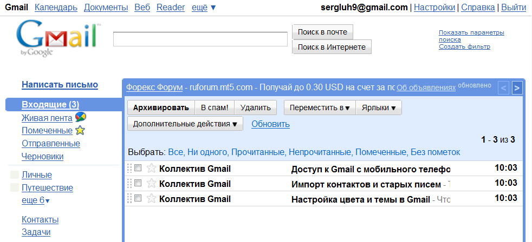Expand the ещё menu in top bar
Viewport: 532px width, 242px height.
pyautogui.click(x=204, y=8)
